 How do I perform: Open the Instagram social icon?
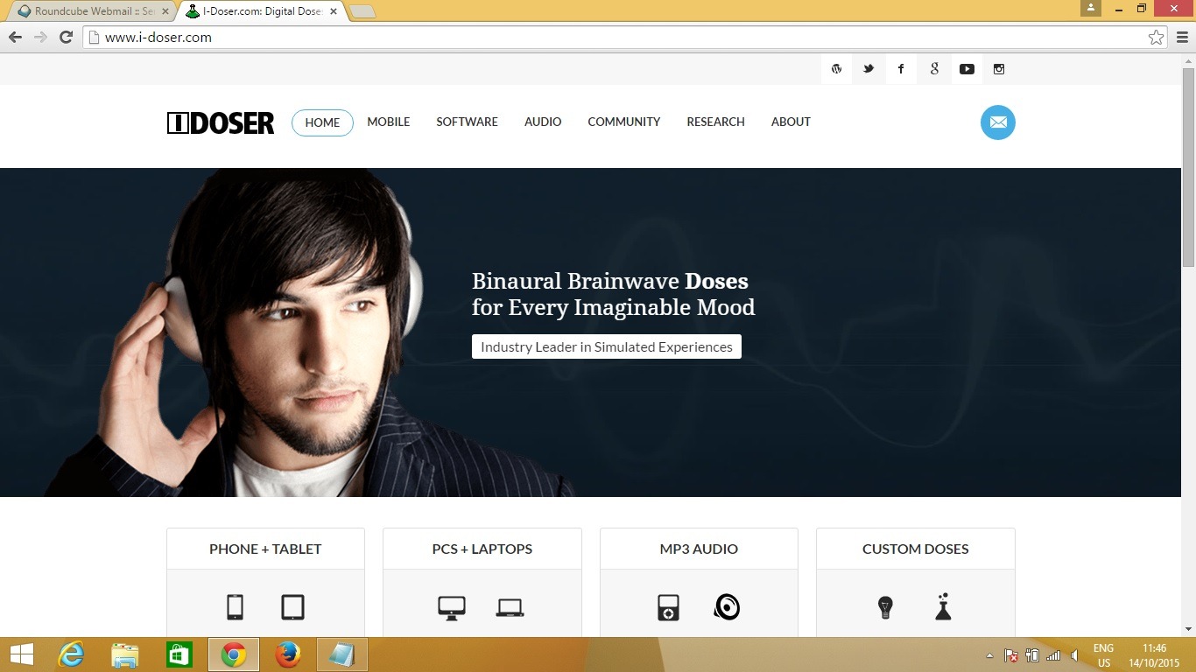click(999, 69)
